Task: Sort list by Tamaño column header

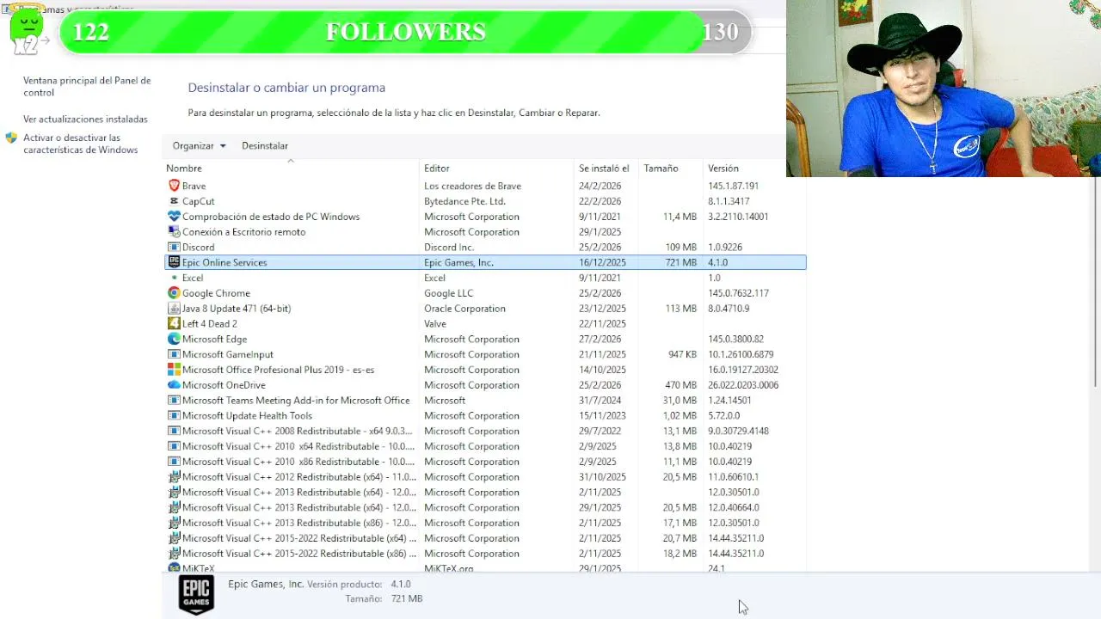Action: 670,169
